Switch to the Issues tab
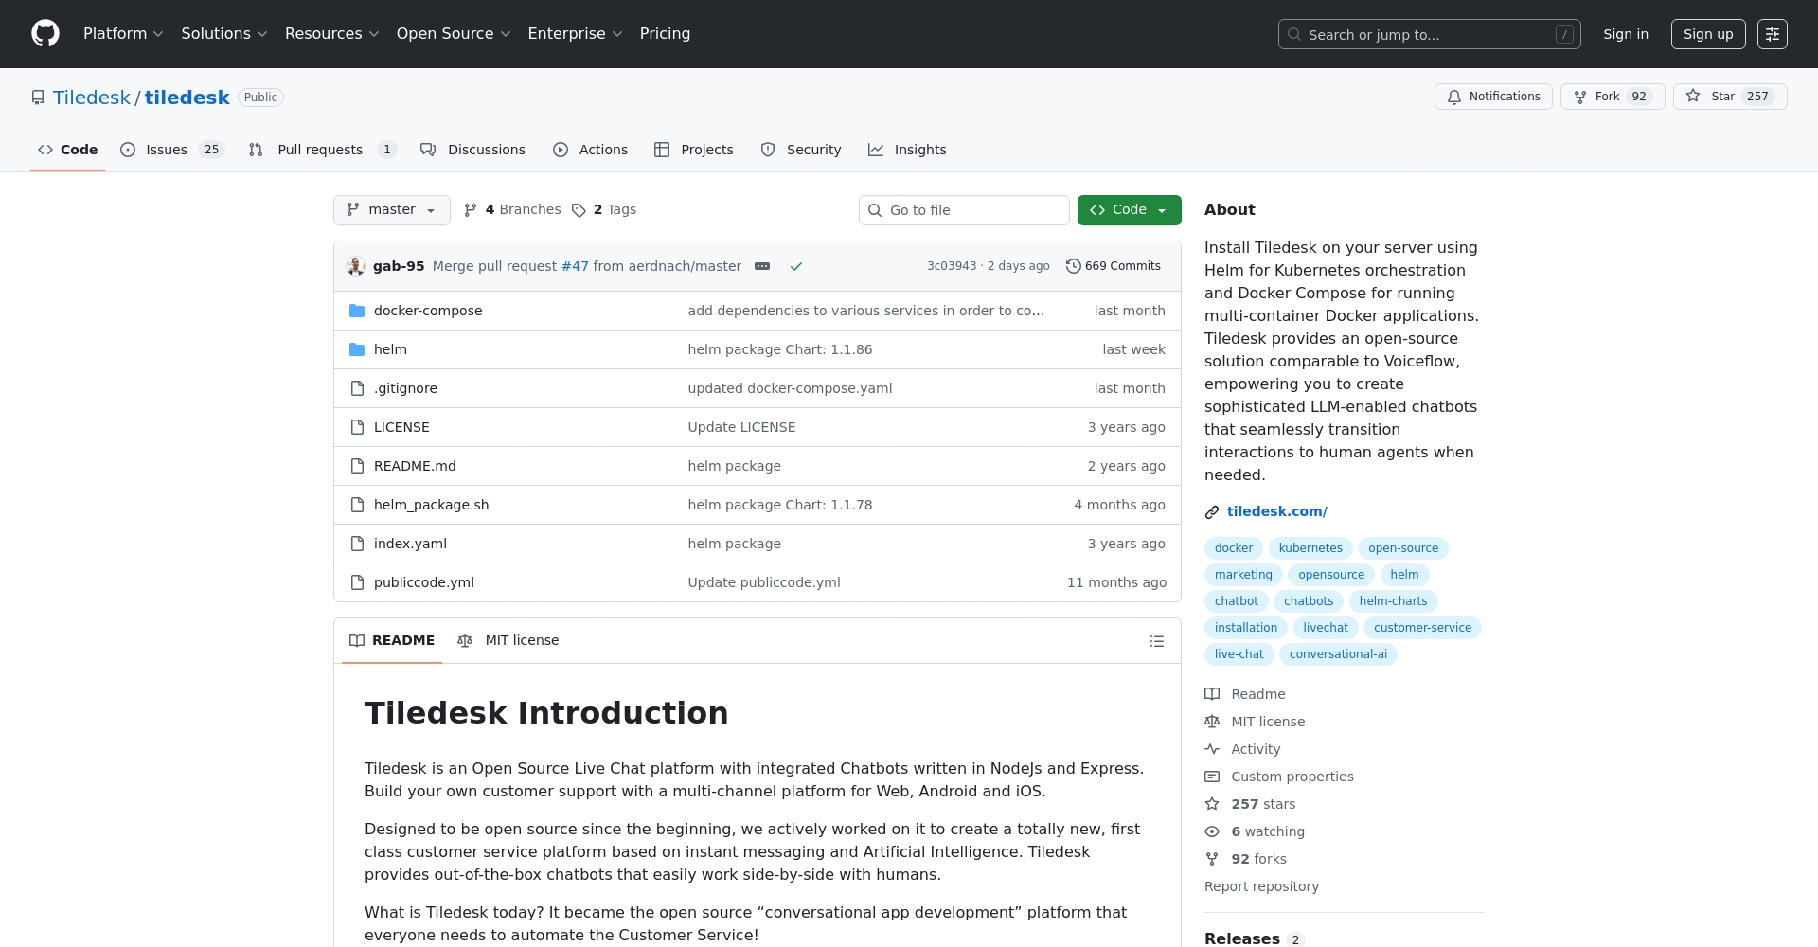The image size is (1818, 947). pos(167,150)
